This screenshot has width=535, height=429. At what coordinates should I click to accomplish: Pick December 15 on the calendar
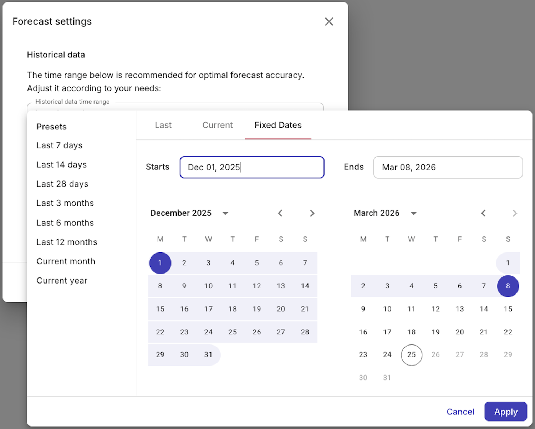pyautogui.click(x=160, y=309)
